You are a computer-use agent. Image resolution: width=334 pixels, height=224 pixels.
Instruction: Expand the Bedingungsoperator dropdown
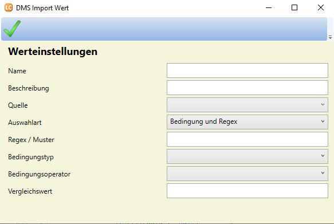pos(247,174)
